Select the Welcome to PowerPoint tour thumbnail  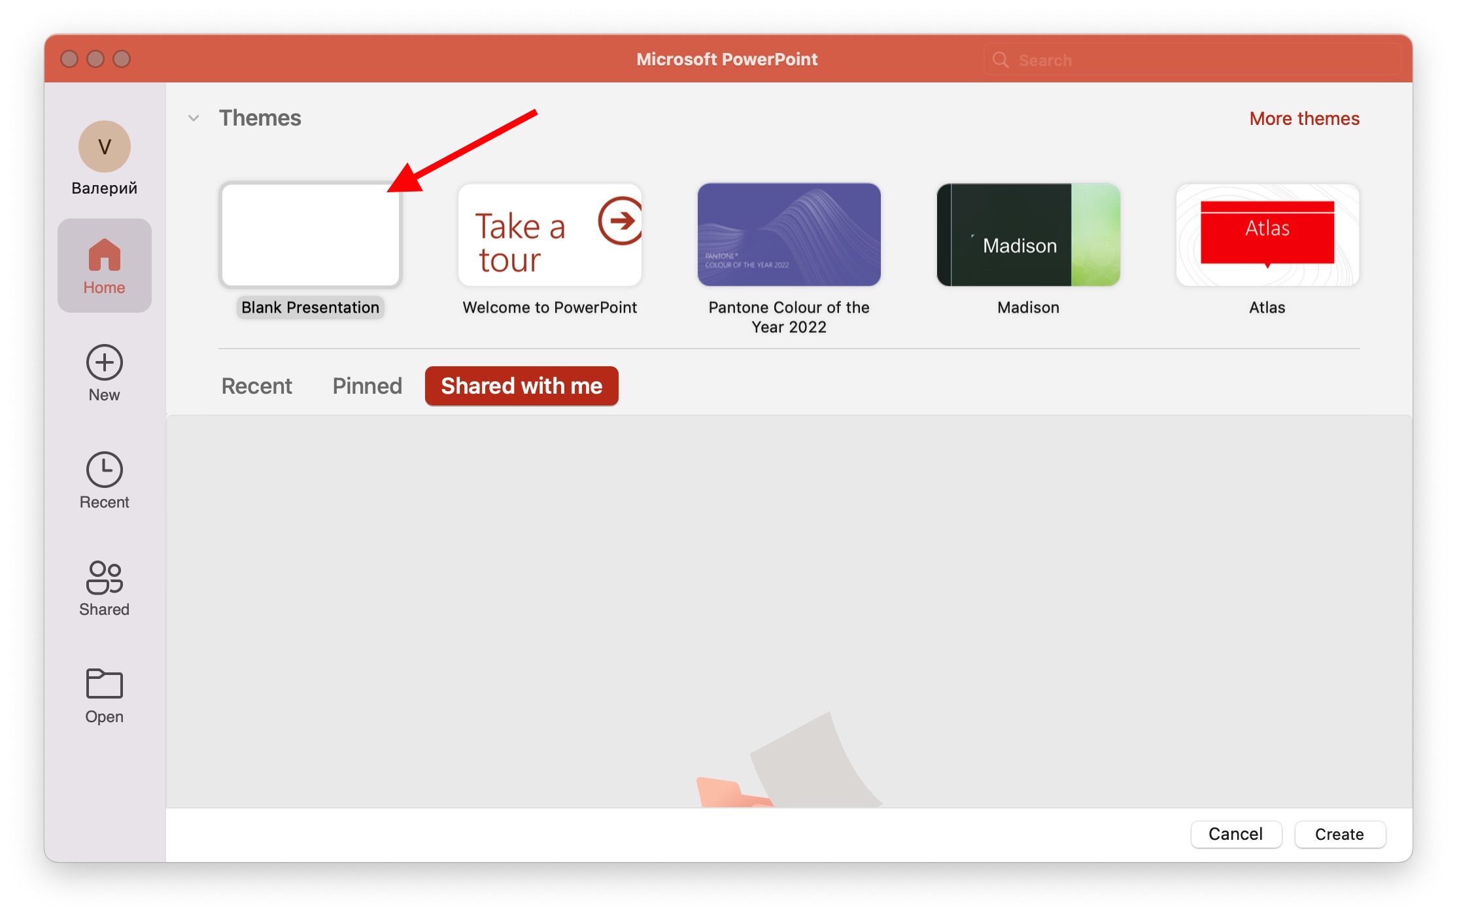[550, 235]
